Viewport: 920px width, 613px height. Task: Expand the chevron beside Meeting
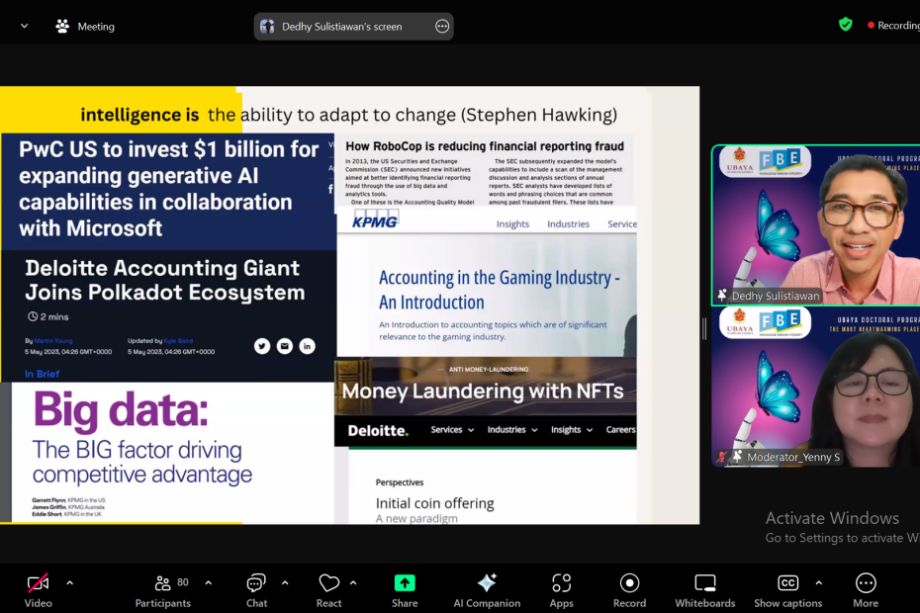pos(24,26)
